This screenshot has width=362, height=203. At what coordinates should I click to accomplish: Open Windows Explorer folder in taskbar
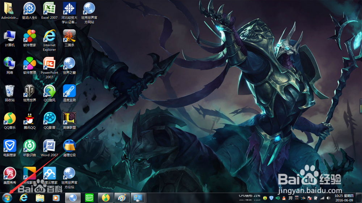point(40,198)
